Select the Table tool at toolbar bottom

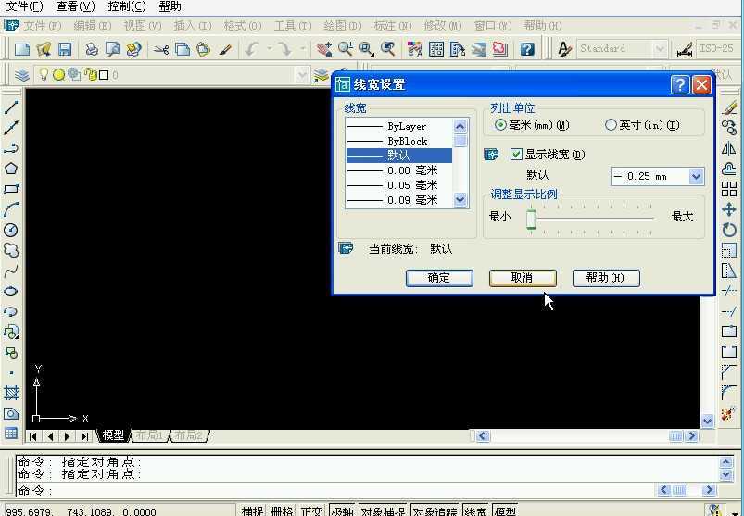point(11,433)
